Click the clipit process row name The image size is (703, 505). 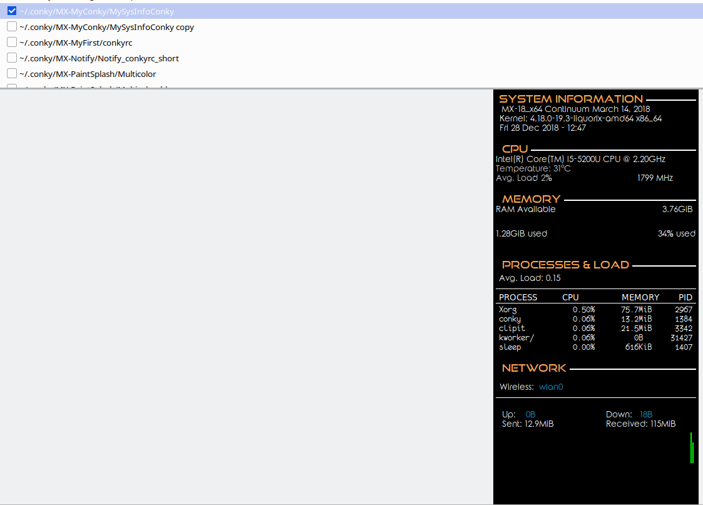coord(511,329)
